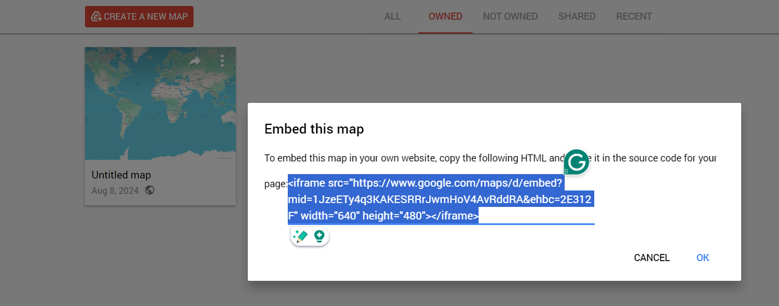Click the Grammarly lightbulb icon
Viewport: 779px width, 306px height.
(320, 236)
